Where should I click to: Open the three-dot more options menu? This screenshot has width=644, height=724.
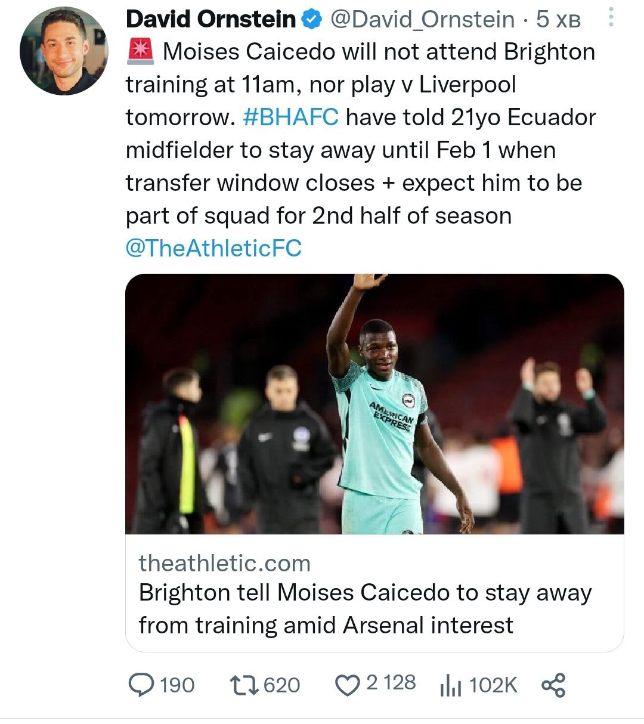[x=611, y=18]
